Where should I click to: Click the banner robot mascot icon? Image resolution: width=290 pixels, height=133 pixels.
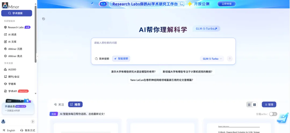click(x=103, y=4)
